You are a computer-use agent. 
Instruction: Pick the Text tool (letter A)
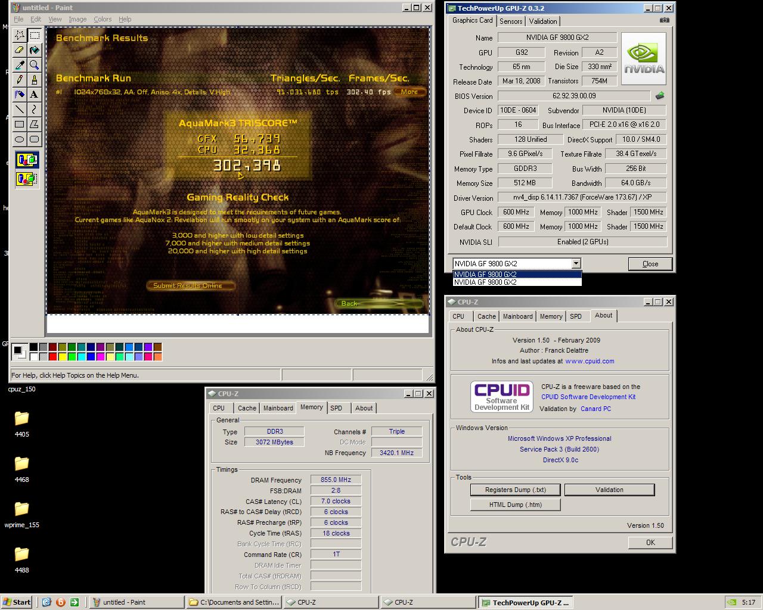pyautogui.click(x=35, y=95)
